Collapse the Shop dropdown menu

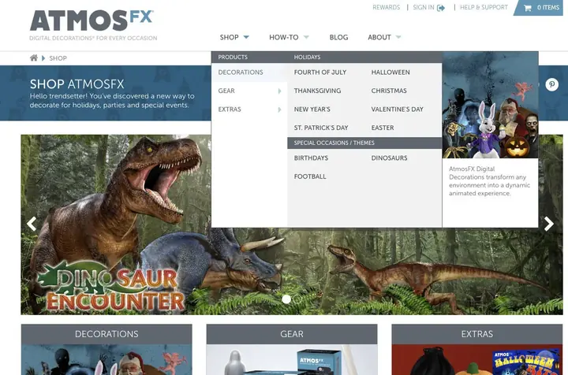pyautogui.click(x=234, y=37)
